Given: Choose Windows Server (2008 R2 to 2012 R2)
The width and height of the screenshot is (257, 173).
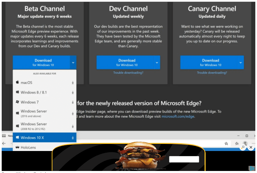Looking at the screenshot, I should pyautogui.click(x=45, y=126).
